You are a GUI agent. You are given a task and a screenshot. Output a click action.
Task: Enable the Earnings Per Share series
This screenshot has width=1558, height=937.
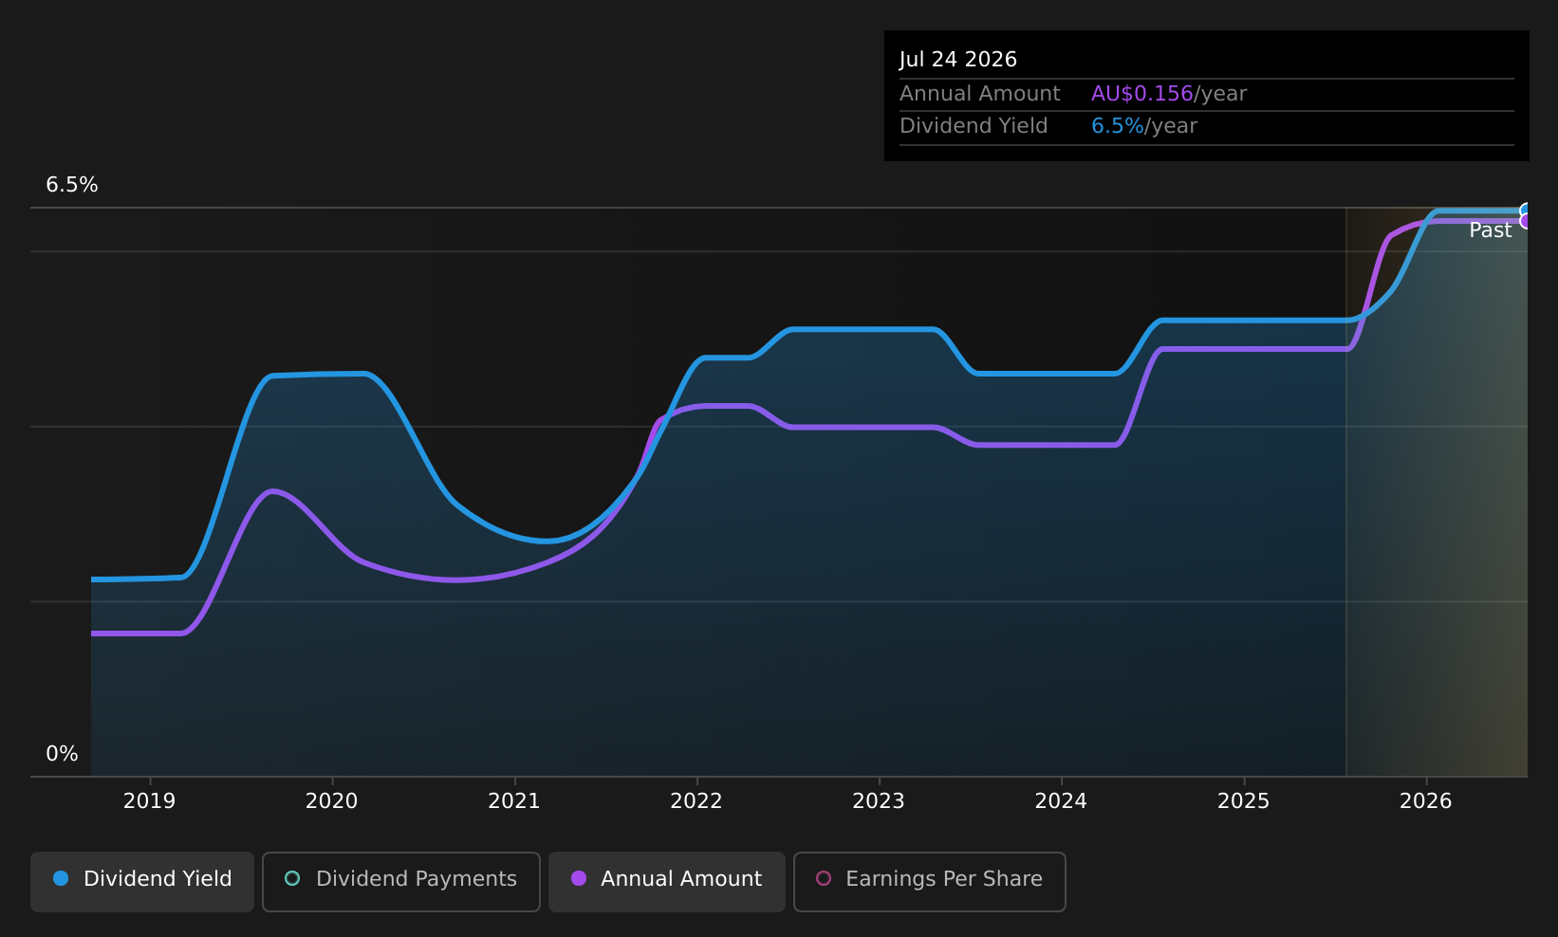click(930, 881)
